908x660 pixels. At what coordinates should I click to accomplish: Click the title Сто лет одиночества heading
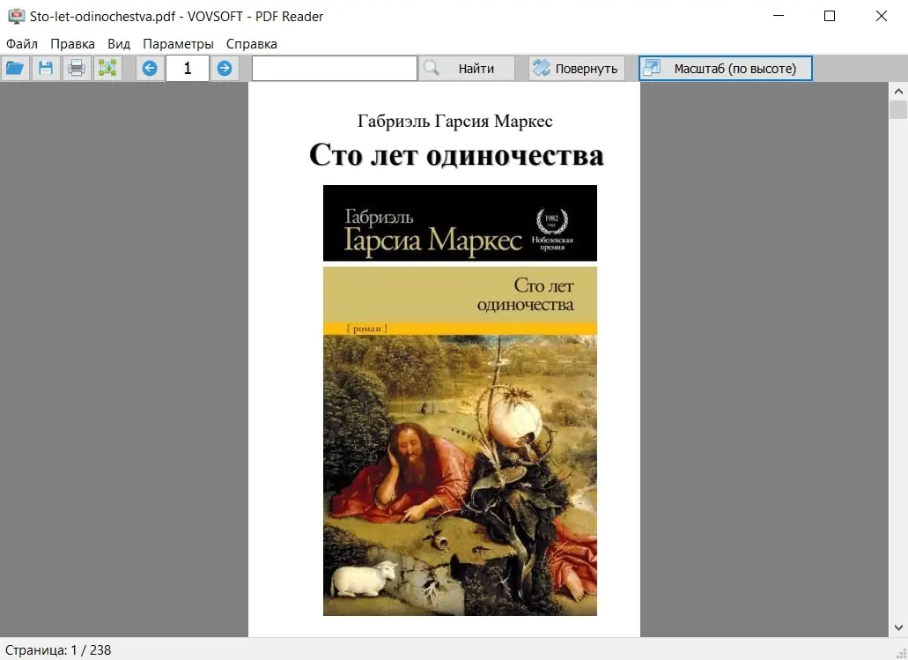pos(456,155)
